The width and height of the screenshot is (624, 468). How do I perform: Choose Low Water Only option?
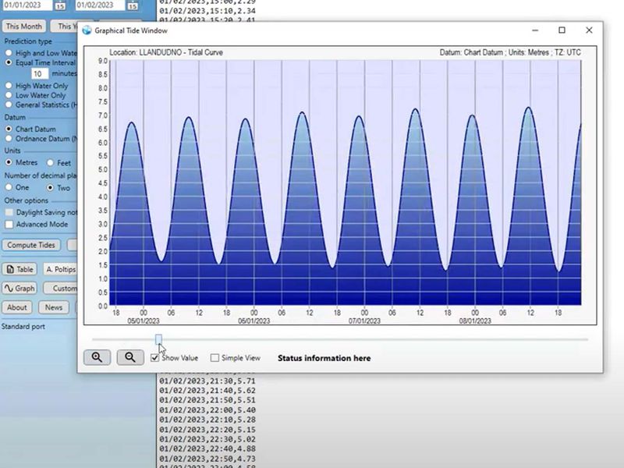[x=9, y=95]
